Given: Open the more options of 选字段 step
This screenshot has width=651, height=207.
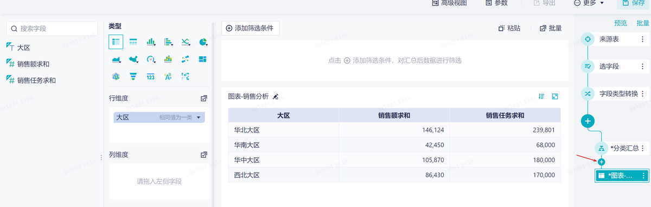Looking at the screenshot, I should (x=643, y=66).
